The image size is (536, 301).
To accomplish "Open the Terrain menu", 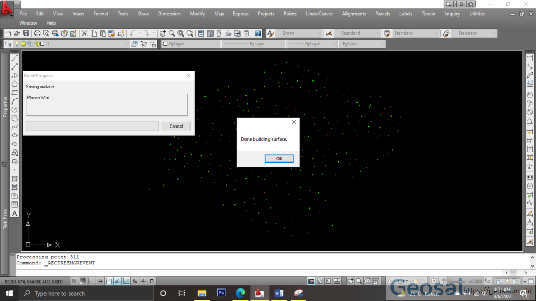I will [x=429, y=14].
